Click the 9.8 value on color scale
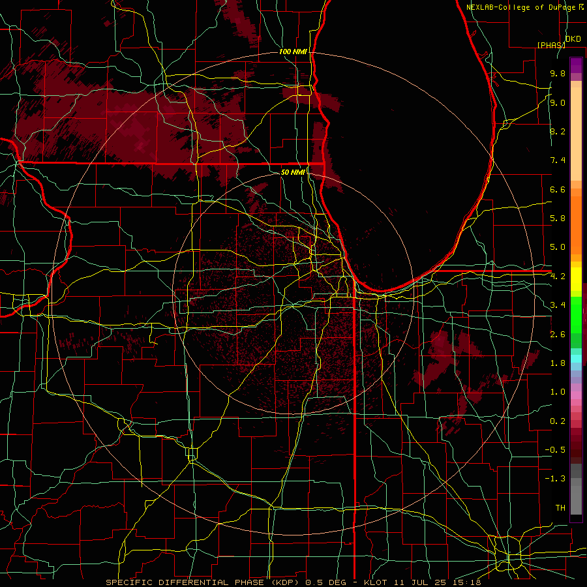The height and width of the screenshot is (587, 587). 558,73
